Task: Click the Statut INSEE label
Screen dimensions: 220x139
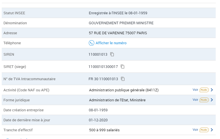Action: [x=14, y=13]
